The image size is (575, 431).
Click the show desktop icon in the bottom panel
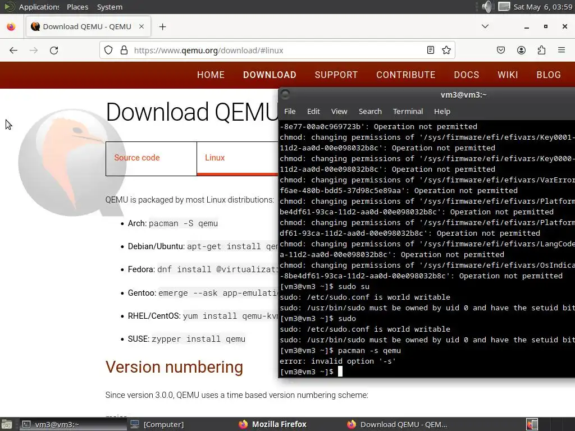pos(7,424)
